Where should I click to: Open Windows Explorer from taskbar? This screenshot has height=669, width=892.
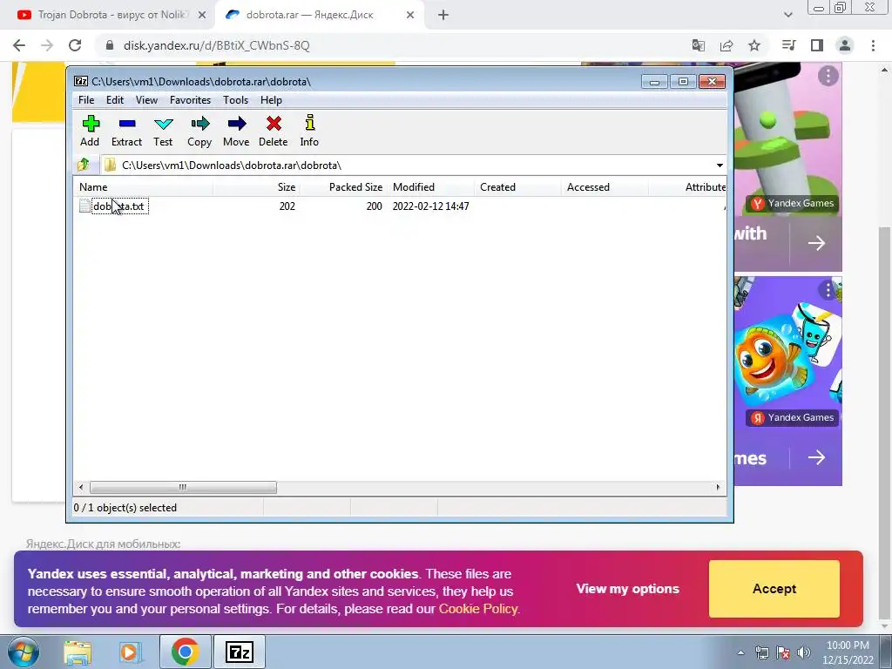78,652
